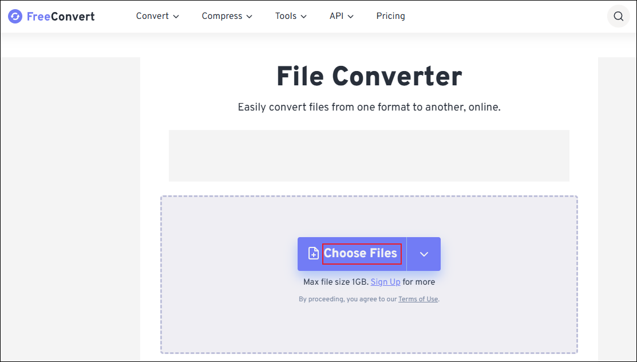Image resolution: width=637 pixels, height=362 pixels.
Task: Expand the Tools dropdown chevron
Action: click(x=304, y=17)
